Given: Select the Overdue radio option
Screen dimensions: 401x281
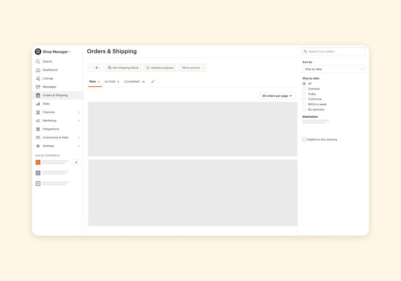Looking at the screenshot, I should (x=304, y=89).
